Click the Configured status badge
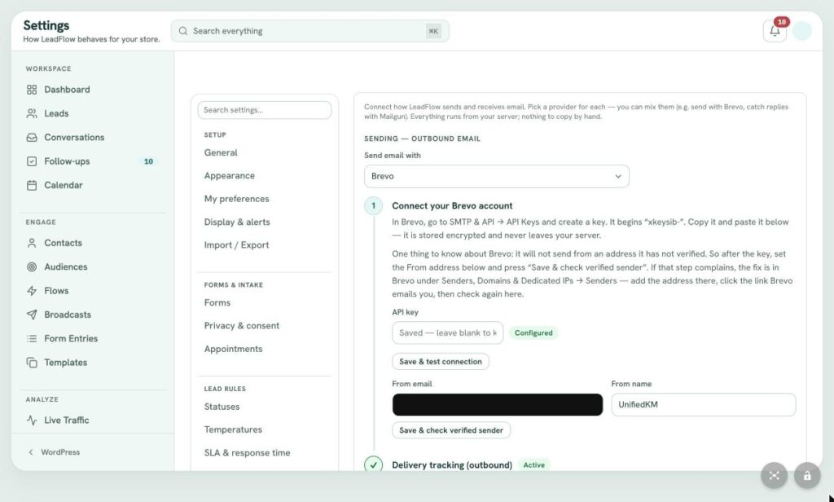This screenshot has width=834, height=502. [x=533, y=332]
